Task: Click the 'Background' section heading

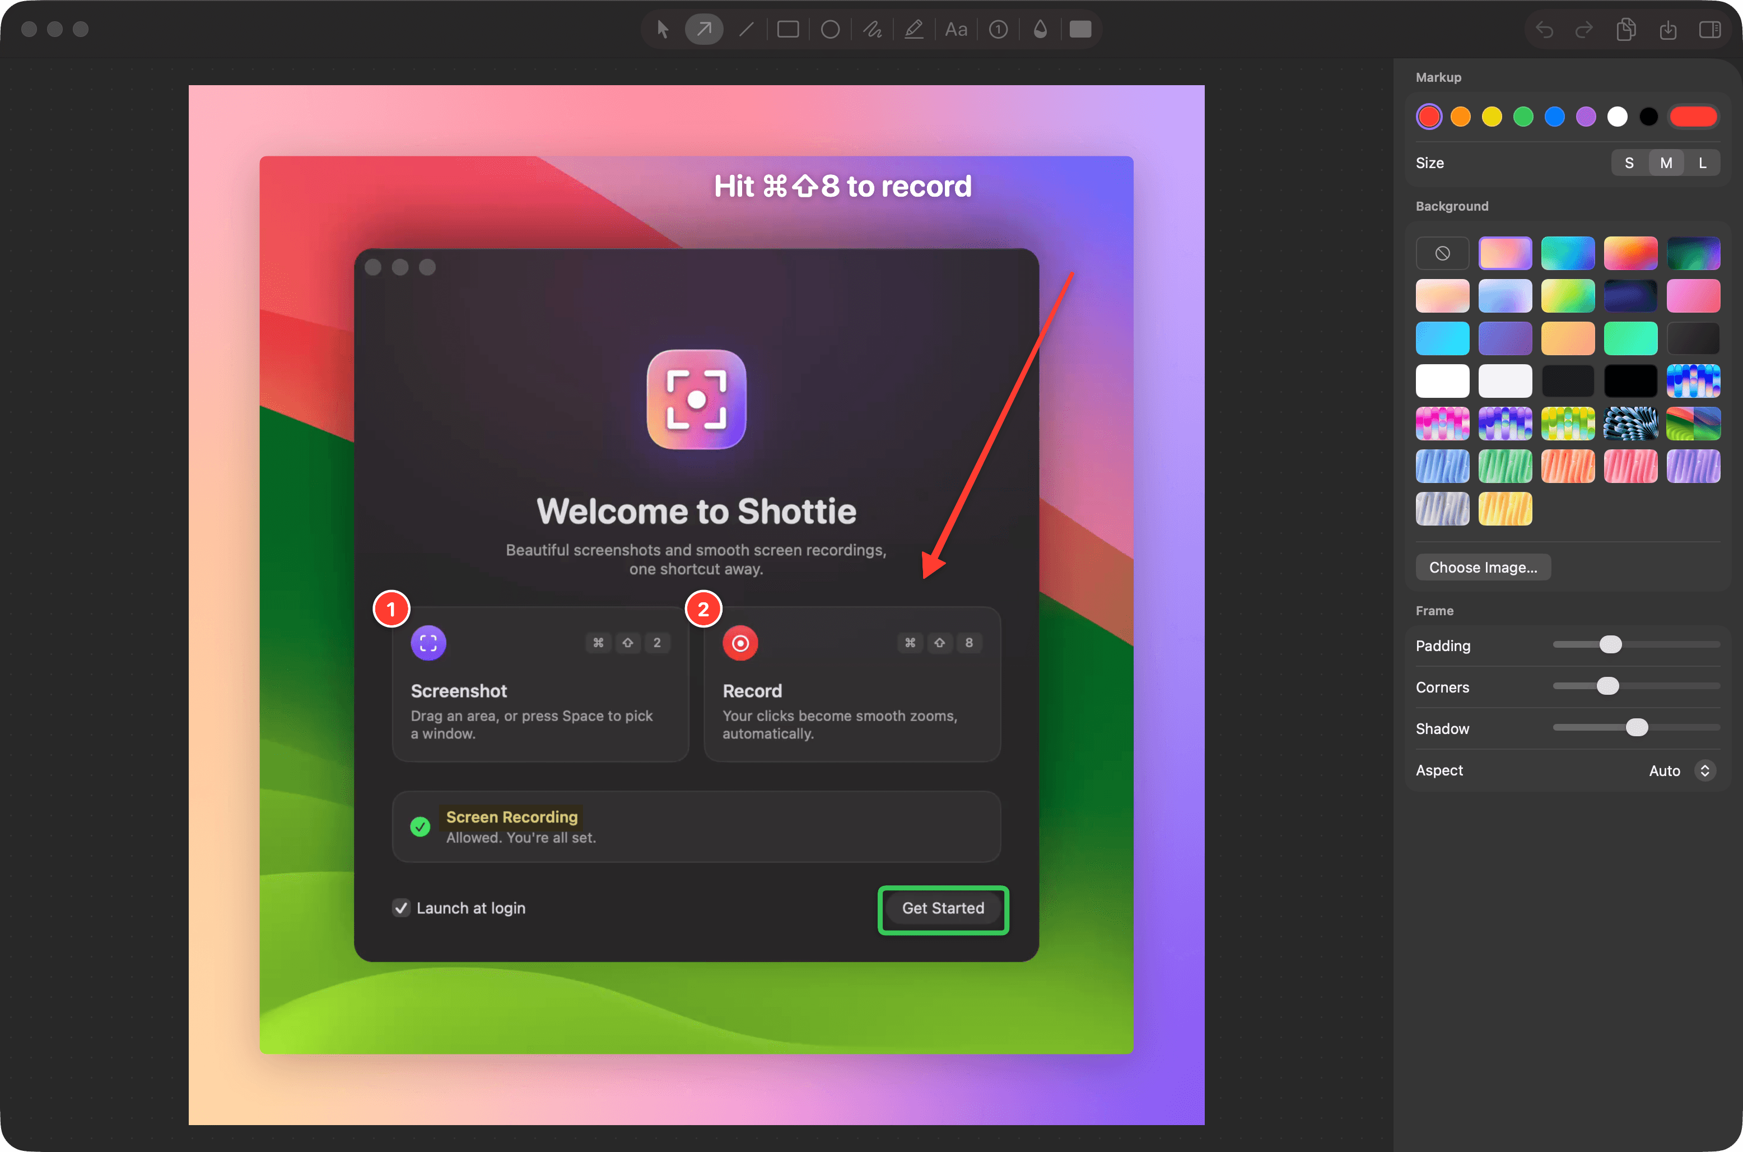Action: [1452, 206]
